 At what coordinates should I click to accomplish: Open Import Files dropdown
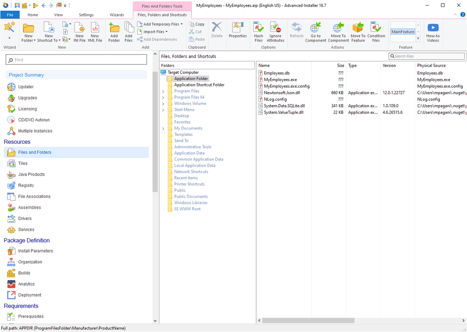point(166,32)
